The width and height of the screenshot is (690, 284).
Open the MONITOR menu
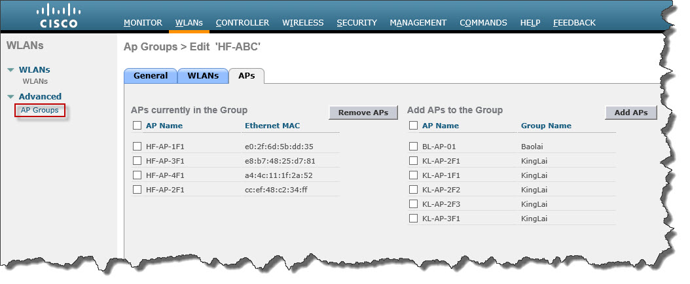click(143, 22)
